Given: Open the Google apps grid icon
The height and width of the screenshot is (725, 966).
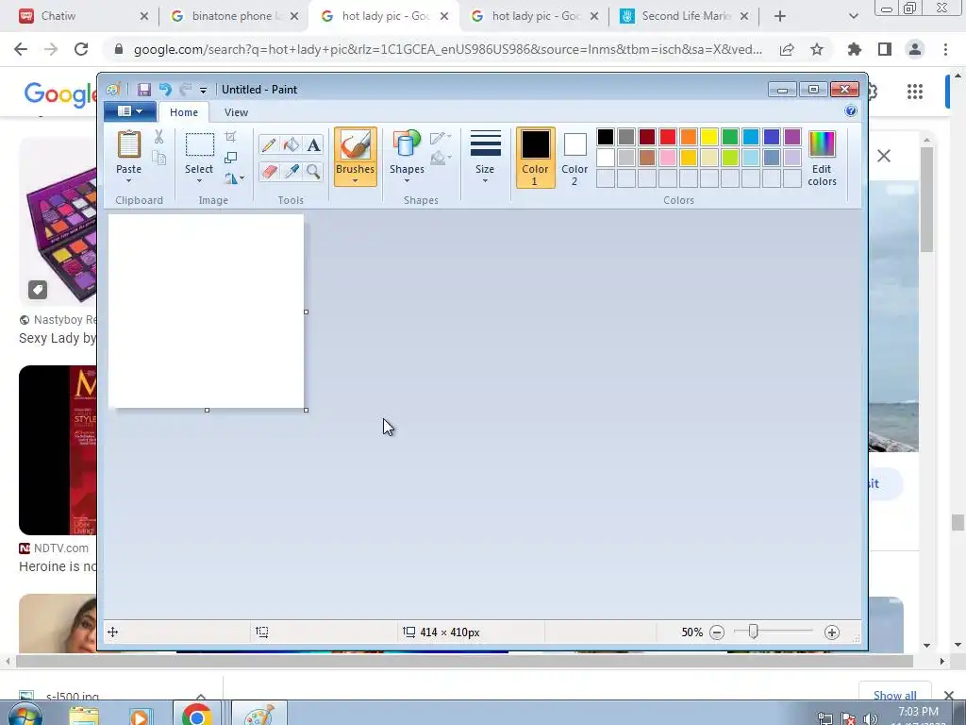Looking at the screenshot, I should [915, 92].
